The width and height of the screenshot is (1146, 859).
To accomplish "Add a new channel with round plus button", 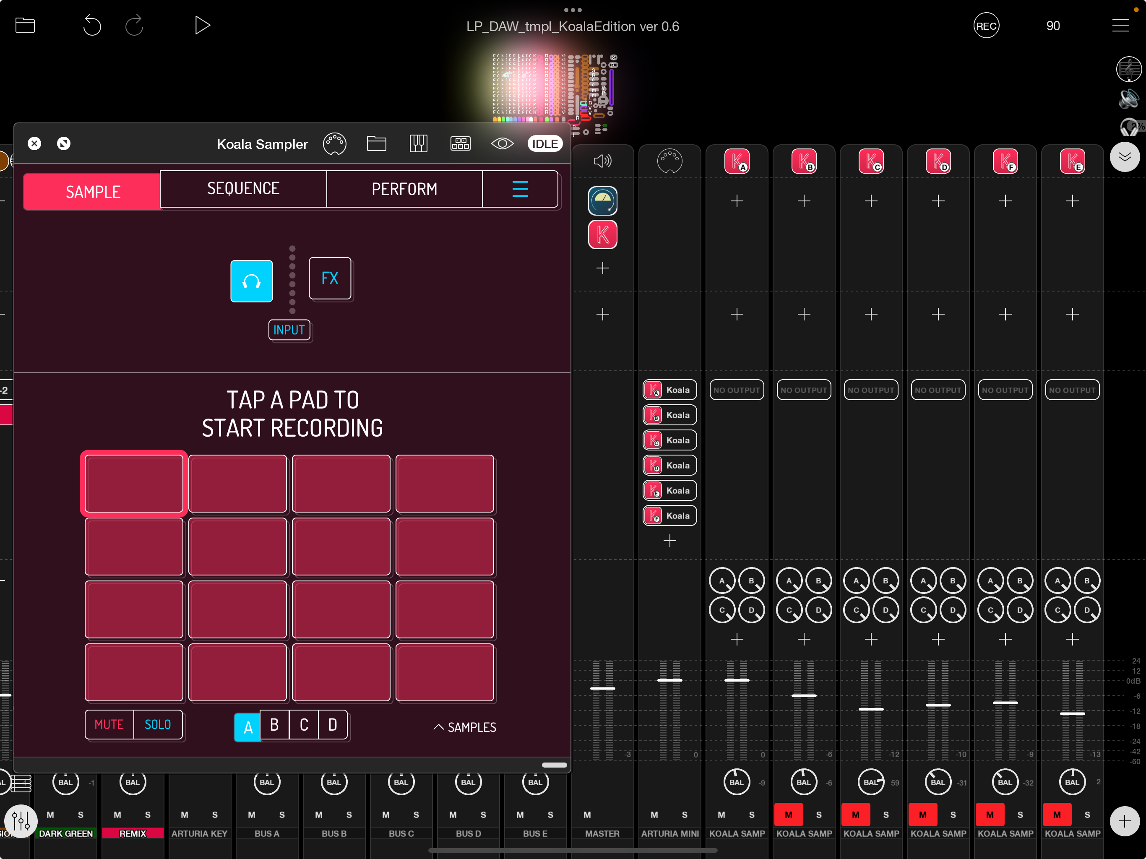I will pyautogui.click(x=1124, y=821).
